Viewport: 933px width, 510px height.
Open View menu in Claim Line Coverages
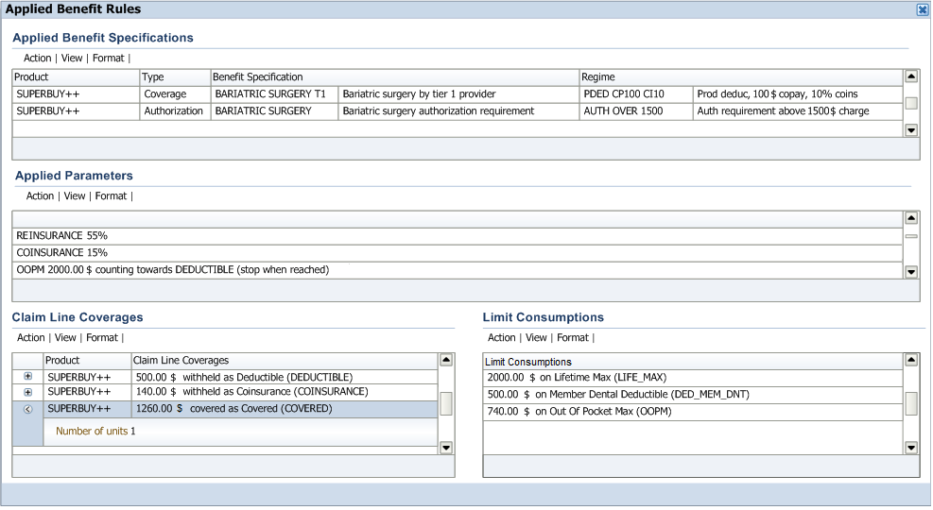pos(65,337)
